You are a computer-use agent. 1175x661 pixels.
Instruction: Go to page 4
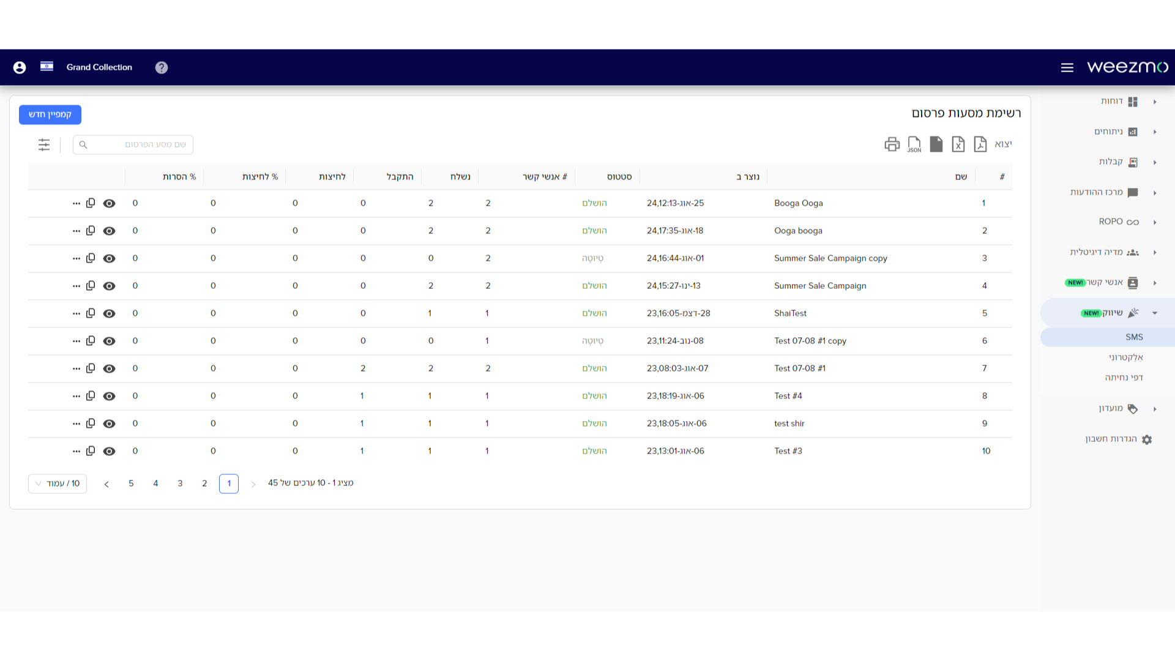point(155,484)
